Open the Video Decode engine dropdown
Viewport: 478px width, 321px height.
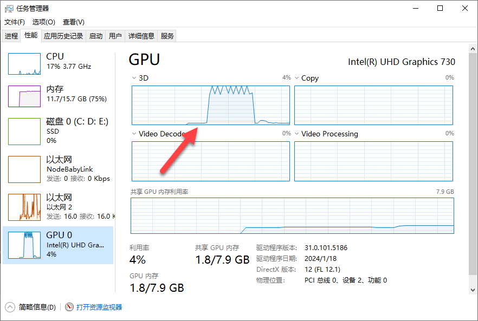click(134, 134)
